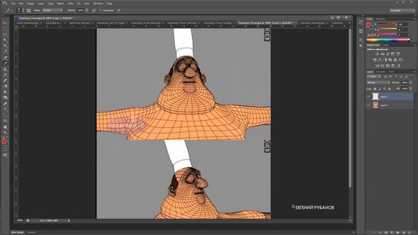Open the History panel from collapsed dock

(361, 22)
